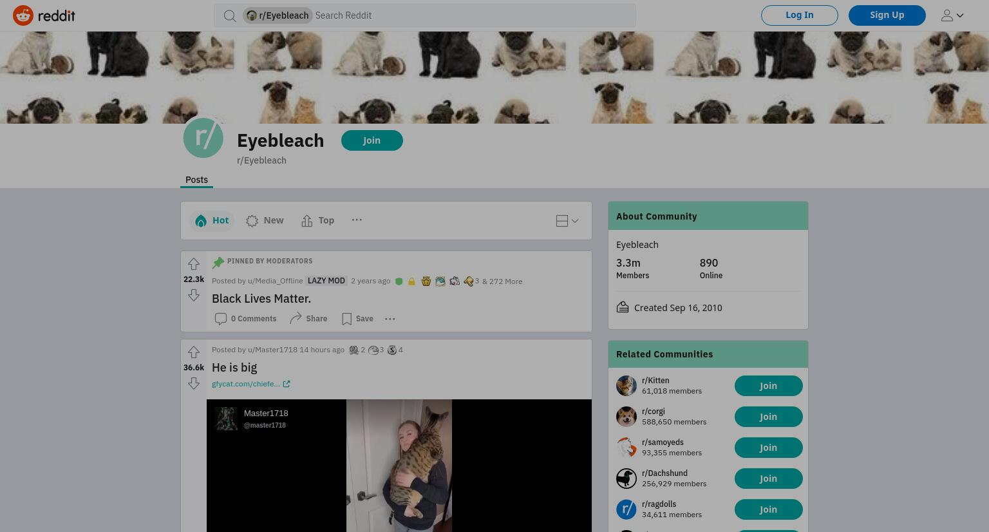
Task: Sort posts by Hot
Action: (212, 220)
